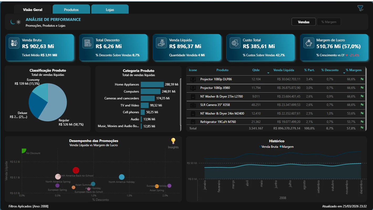
Task: Click the Projector 1080p DLP86 product icon
Action: (193, 79)
